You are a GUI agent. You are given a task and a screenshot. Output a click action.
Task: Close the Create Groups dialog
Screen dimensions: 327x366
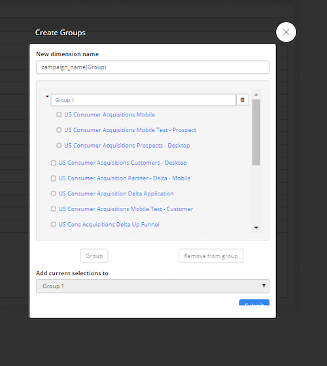pos(286,32)
